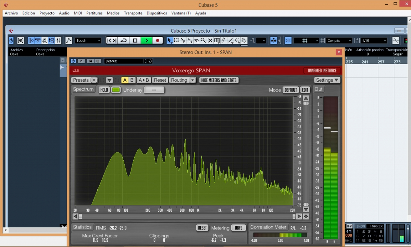Click the spectrum horizontal scrollbar track
Screen dimensions: 411x247
click(187, 216)
